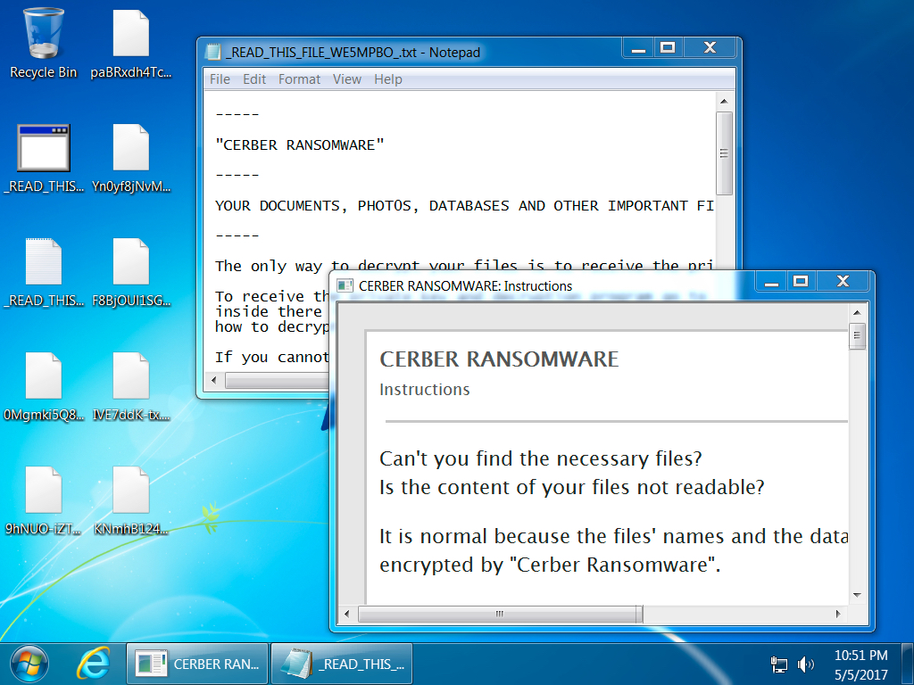This screenshot has width=914, height=685.
Task: Click the "Instructions" subheading text
Action: tap(424, 390)
